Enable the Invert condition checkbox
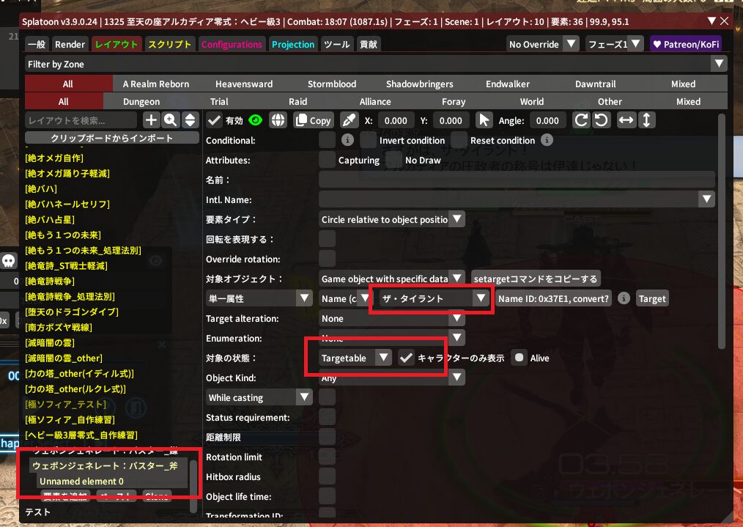The width and height of the screenshot is (743, 527). point(368,140)
